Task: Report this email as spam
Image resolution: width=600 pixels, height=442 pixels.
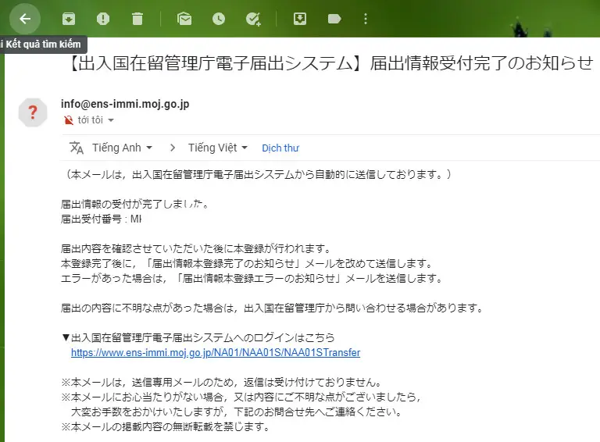Action: pyautogui.click(x=103, y=19)
